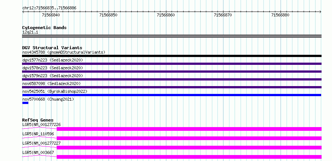332x161 pixels.
Task: Click the magenta NM_003667 exon bar
Action: pos(189,157)
